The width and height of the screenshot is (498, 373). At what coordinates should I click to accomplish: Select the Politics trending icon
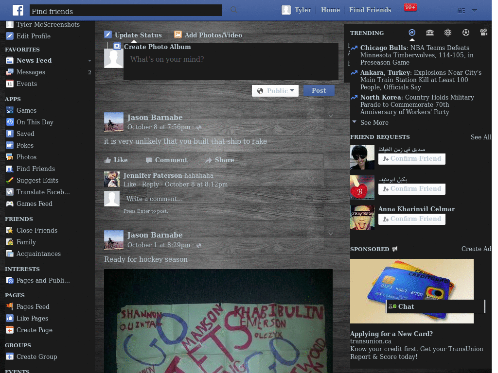click(x=430, y=33)
